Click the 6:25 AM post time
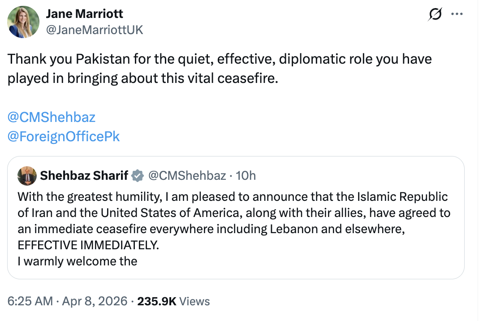The height and width of the screenshot is (321, 483). coord(30,301)
